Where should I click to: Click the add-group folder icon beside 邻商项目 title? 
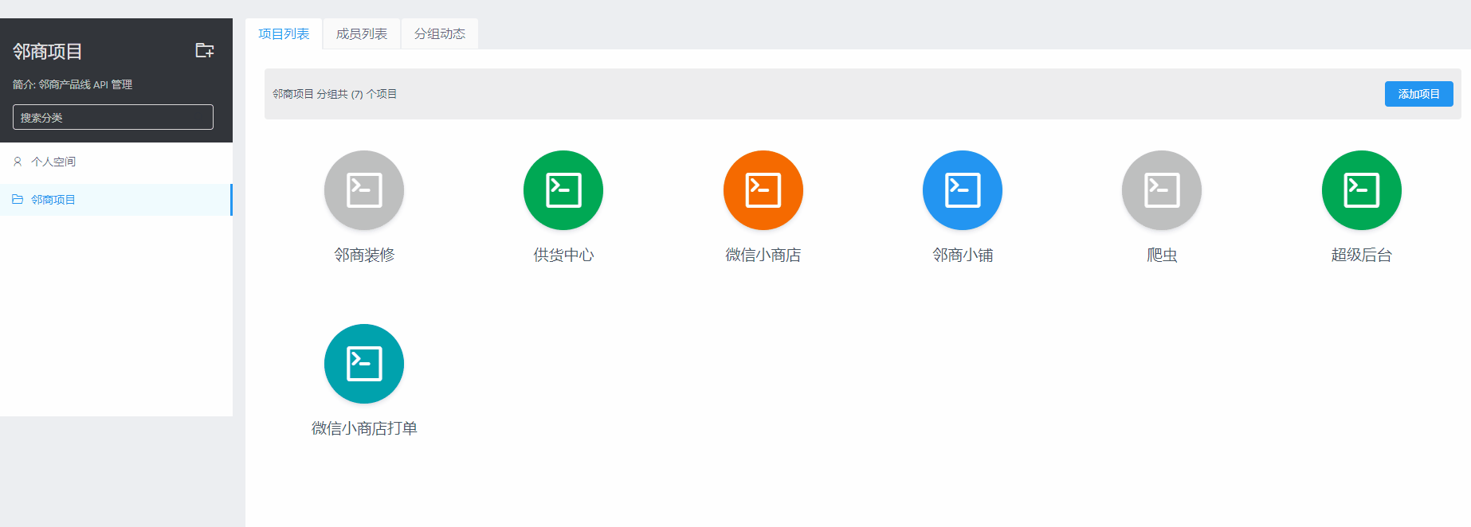click(205, 51)
